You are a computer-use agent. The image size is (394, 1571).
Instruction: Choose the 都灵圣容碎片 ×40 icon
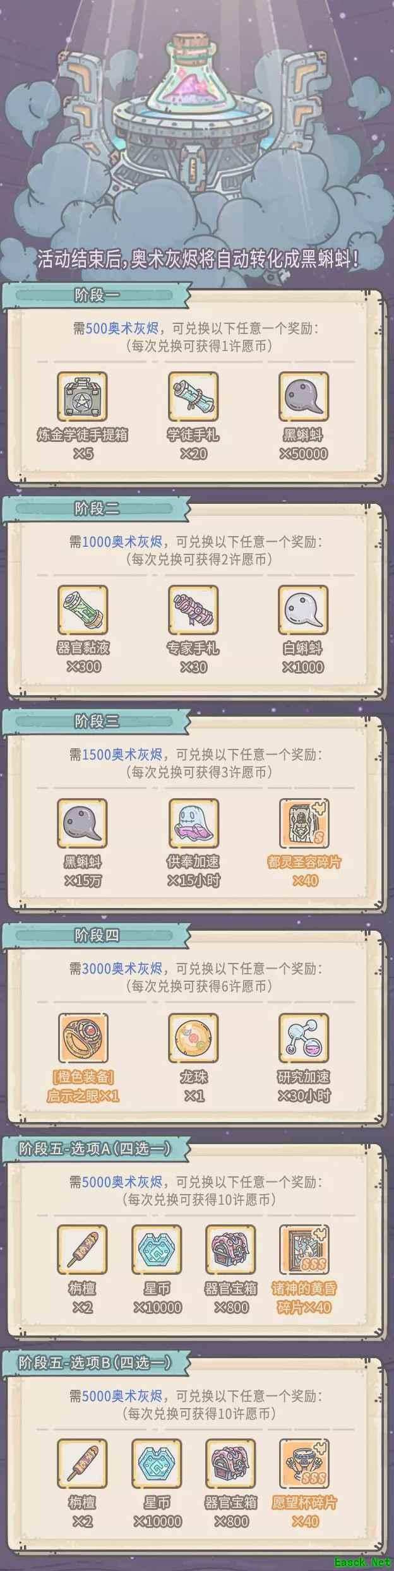[x=304, y=823]
